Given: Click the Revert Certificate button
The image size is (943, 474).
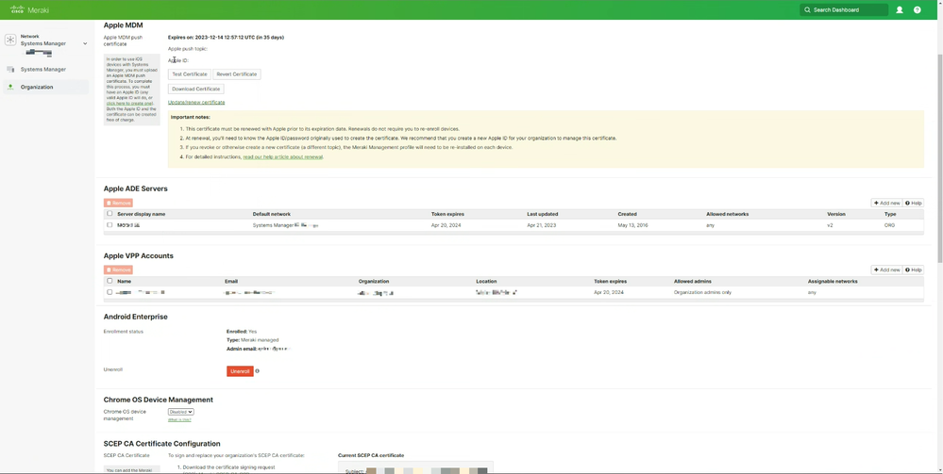Looking at the screenshot, I should point(237,74).
